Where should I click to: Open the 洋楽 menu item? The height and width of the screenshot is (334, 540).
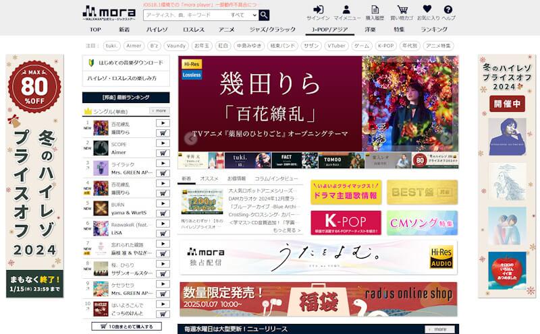point(370,30)
